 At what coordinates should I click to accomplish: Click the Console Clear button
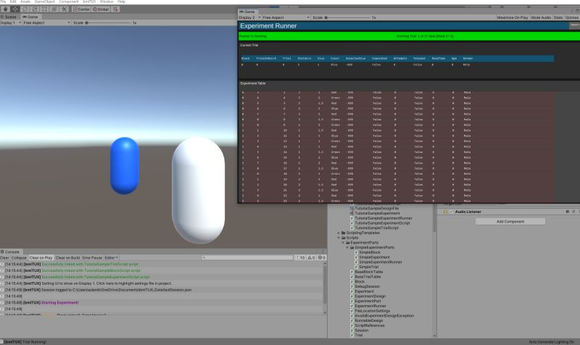[x=4, y=258]
